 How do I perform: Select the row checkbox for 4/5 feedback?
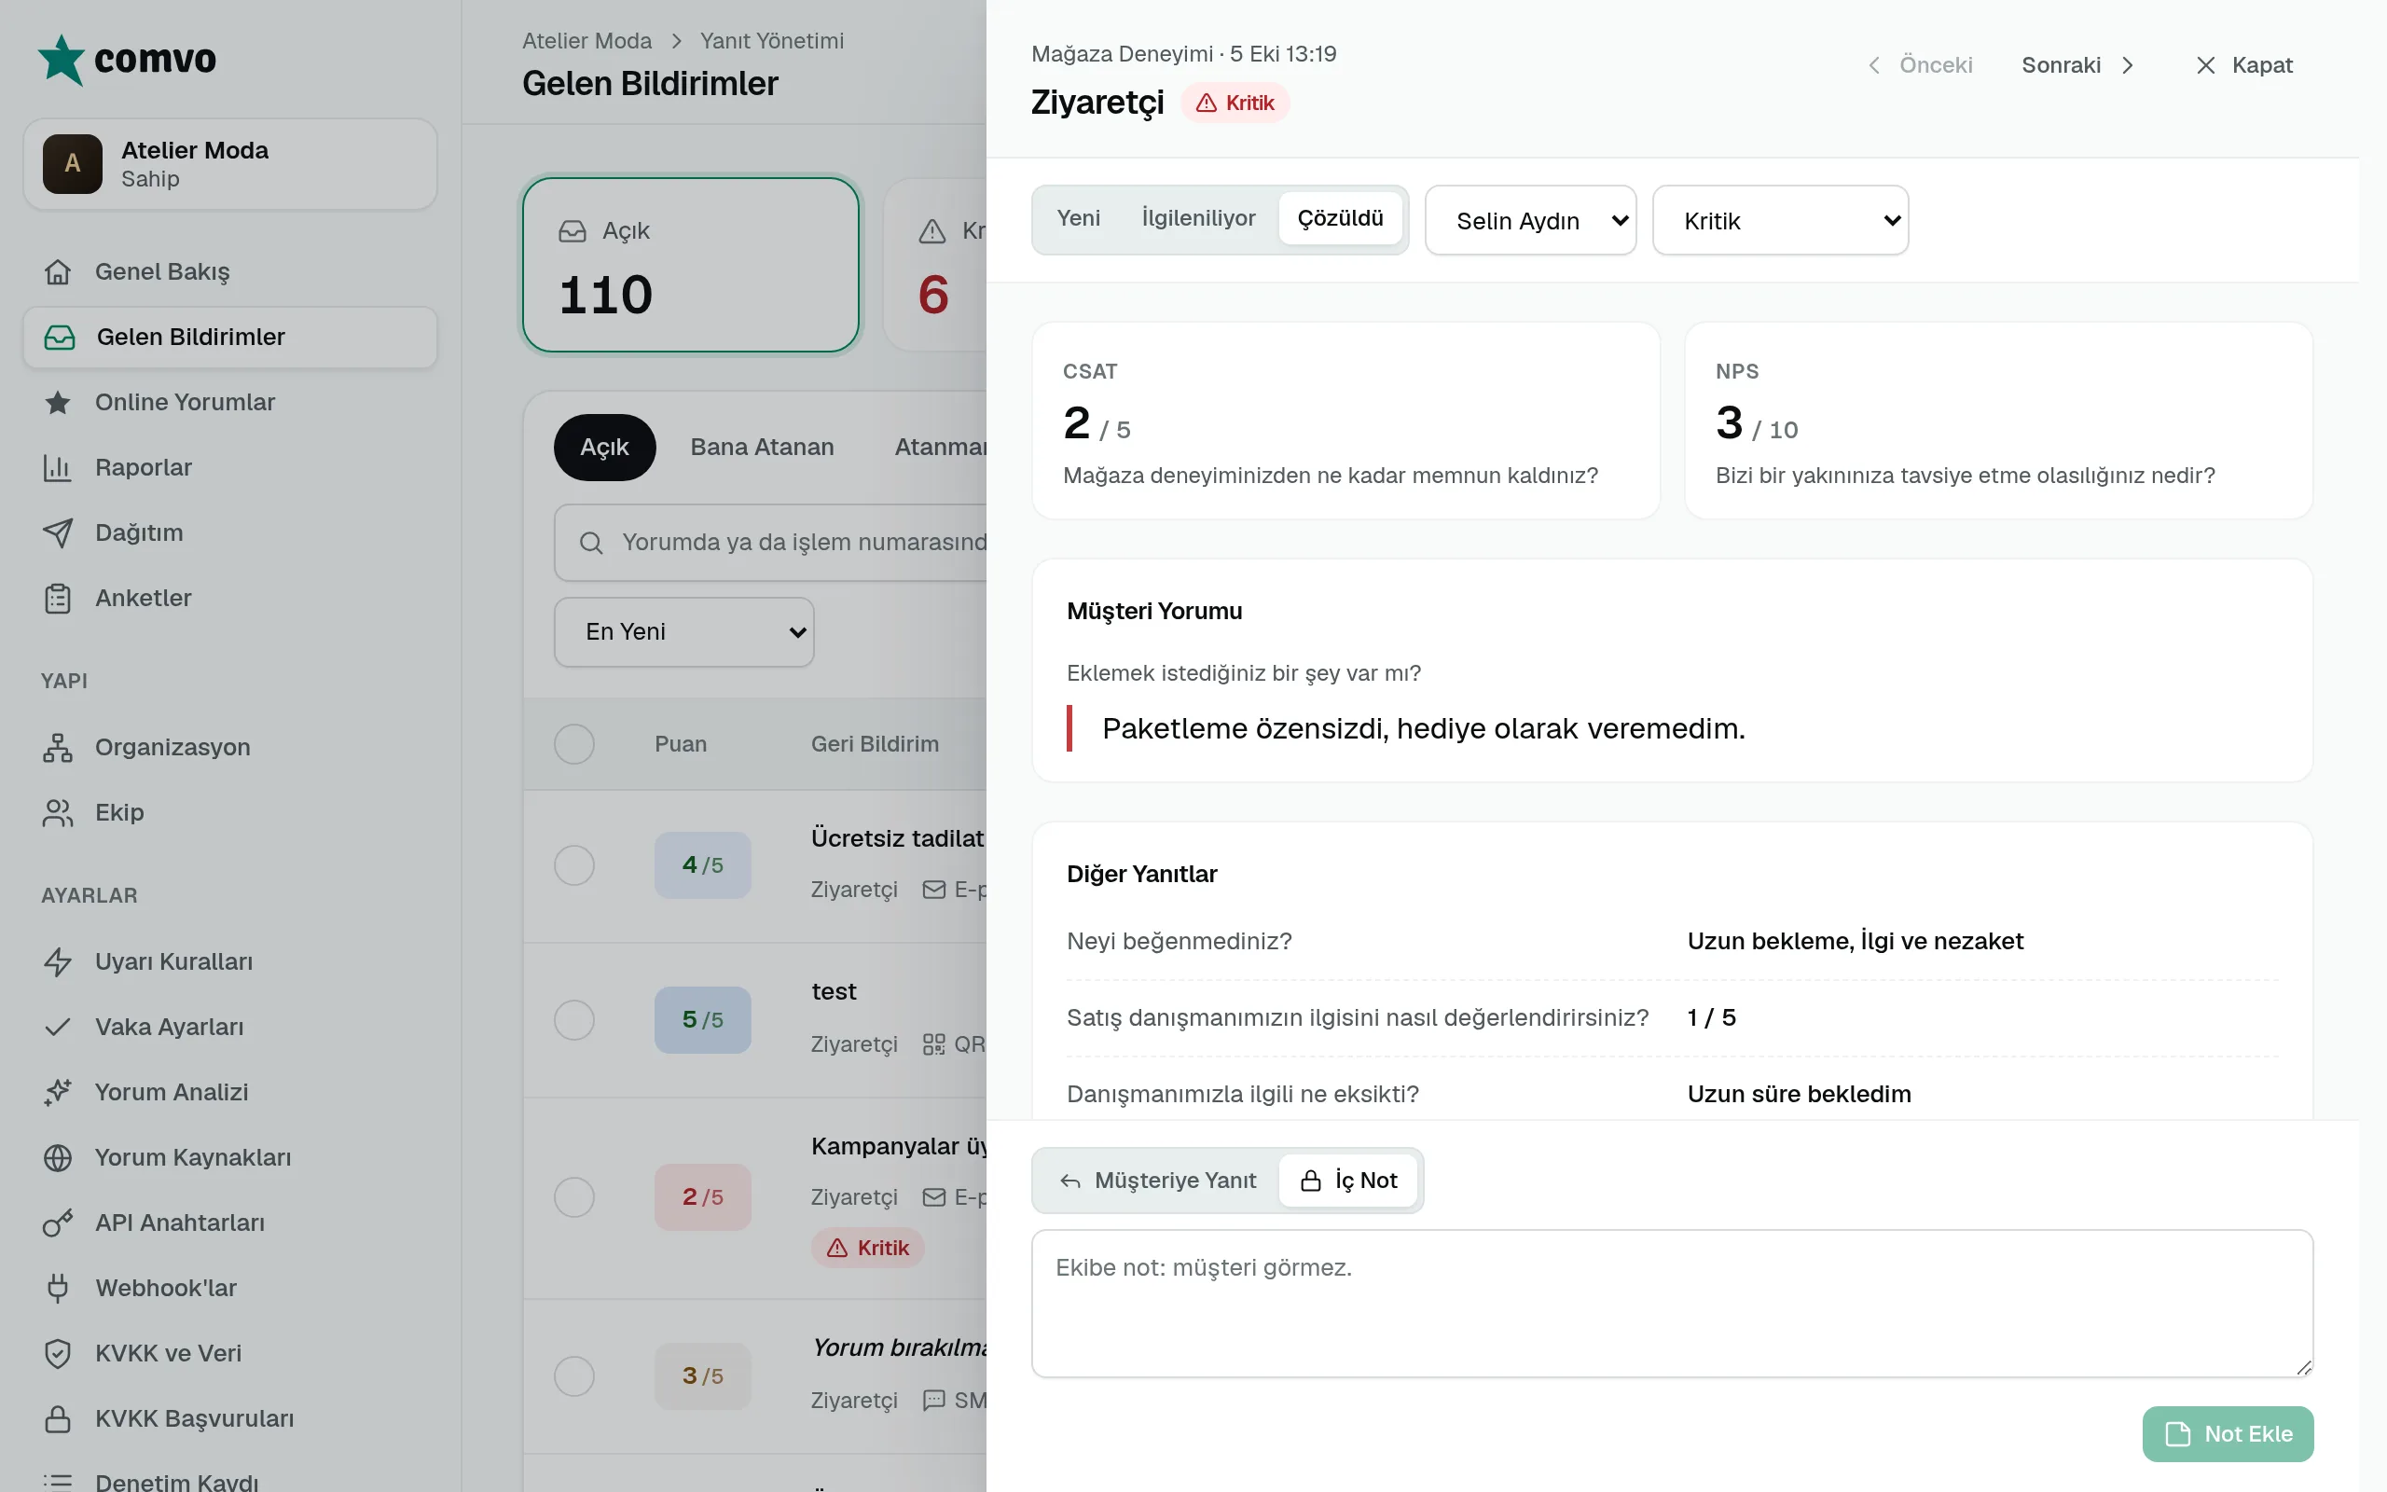(574, 865)
